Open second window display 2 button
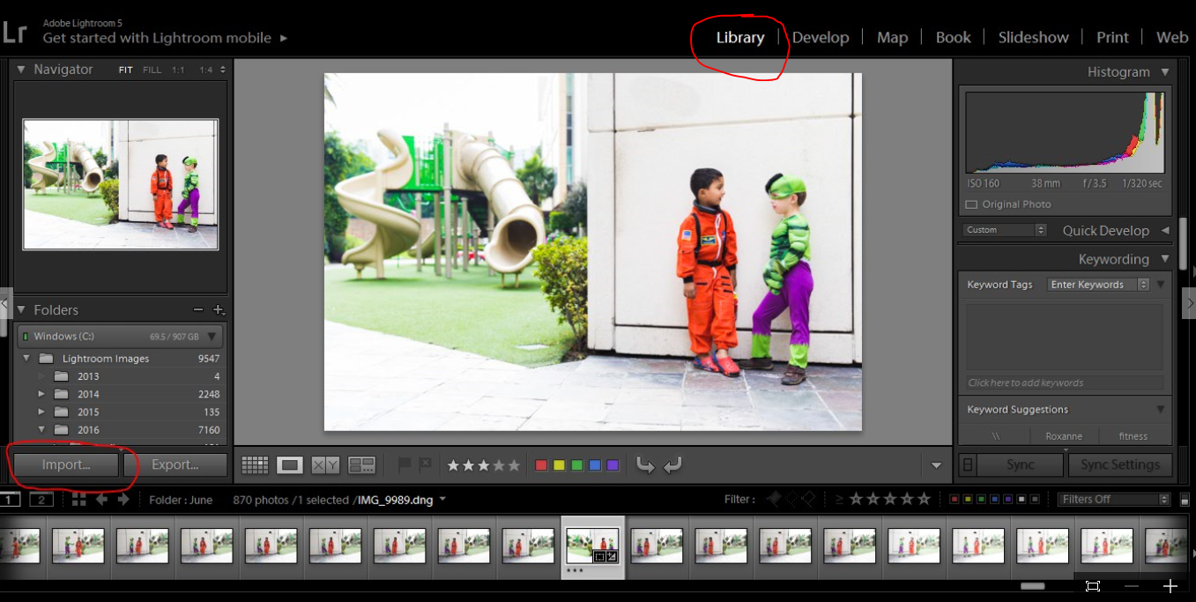This screenshot has height=602, width=1196. [41, 500]
